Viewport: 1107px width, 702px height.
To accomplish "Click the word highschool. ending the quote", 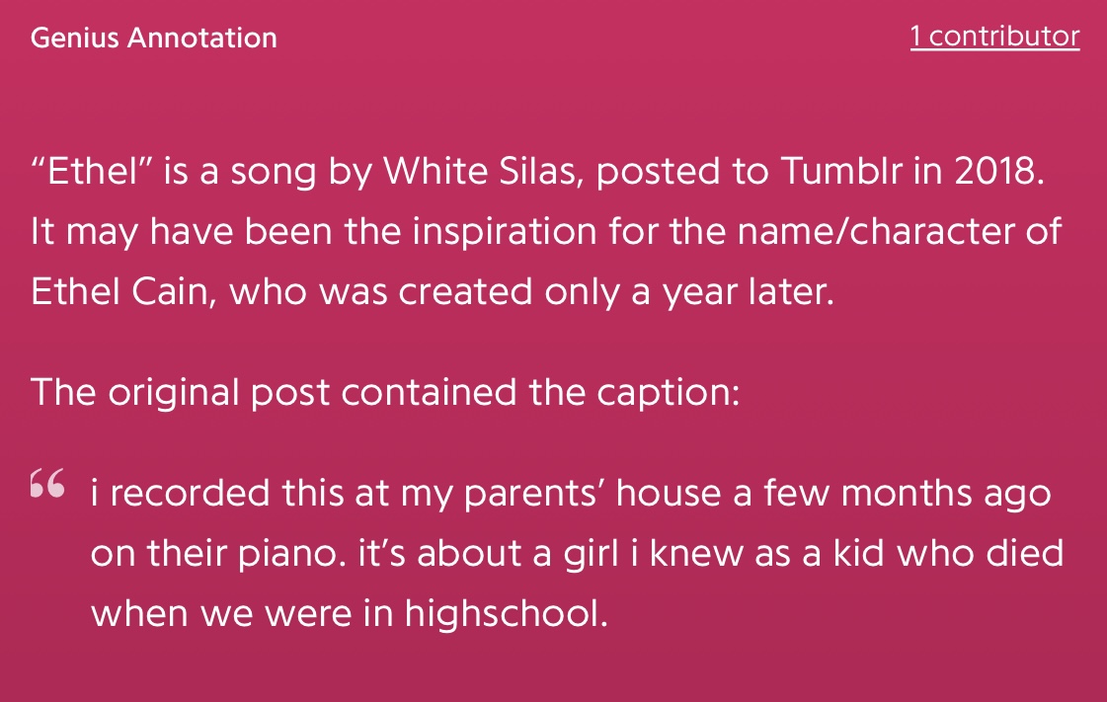I will point(507,613).
